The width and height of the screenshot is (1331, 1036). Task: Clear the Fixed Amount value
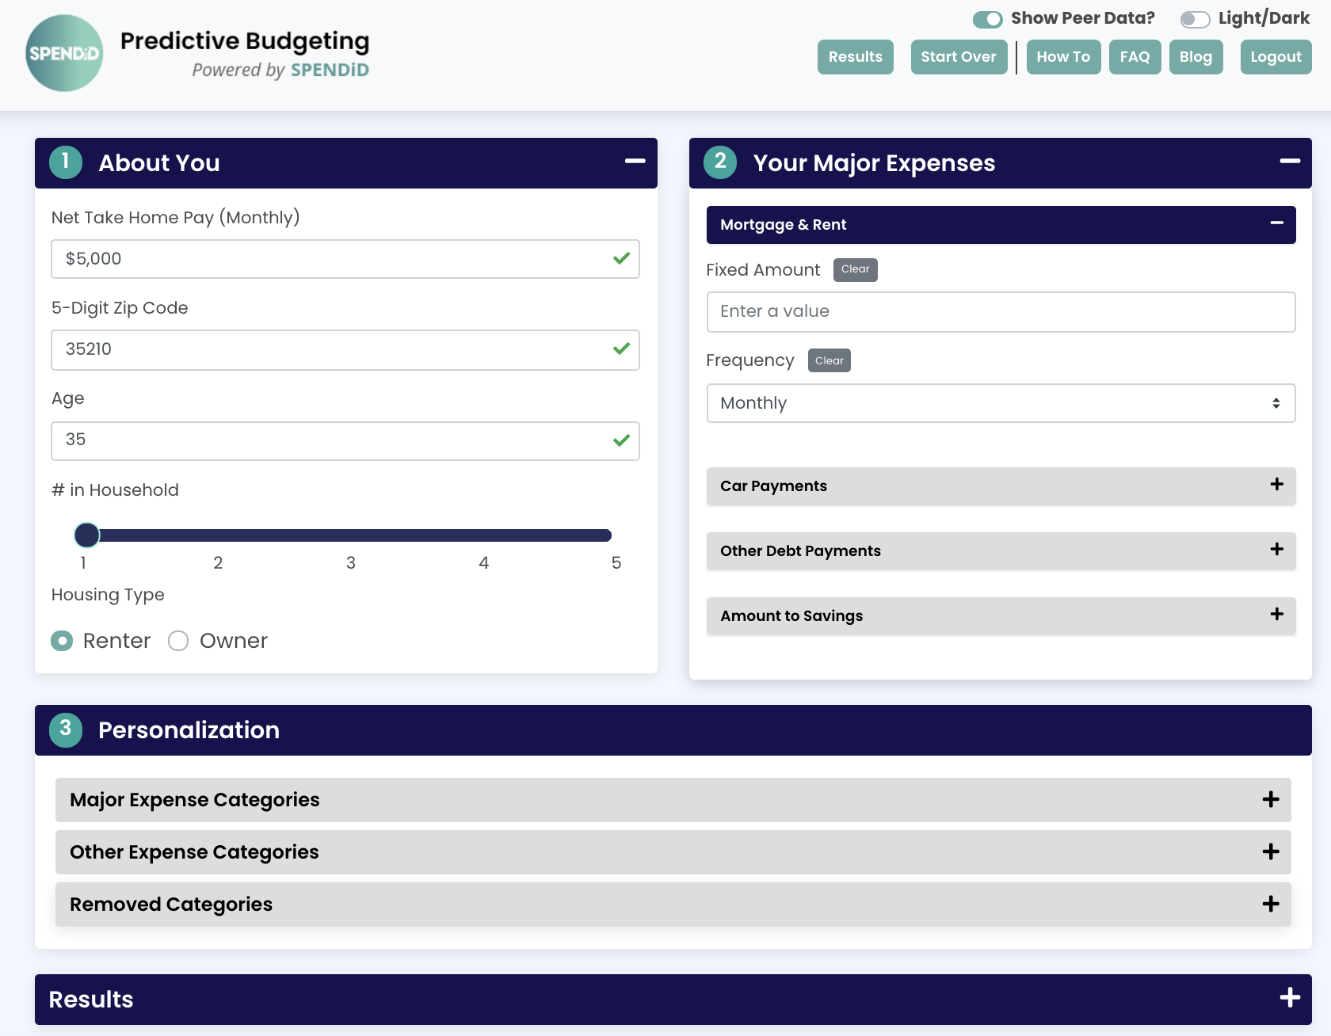[855, 269]
